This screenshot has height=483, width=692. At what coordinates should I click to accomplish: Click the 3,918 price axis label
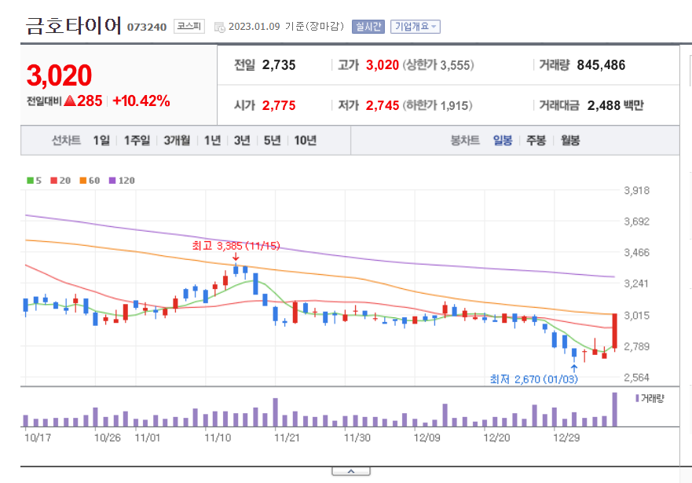[x=636, y=191]
